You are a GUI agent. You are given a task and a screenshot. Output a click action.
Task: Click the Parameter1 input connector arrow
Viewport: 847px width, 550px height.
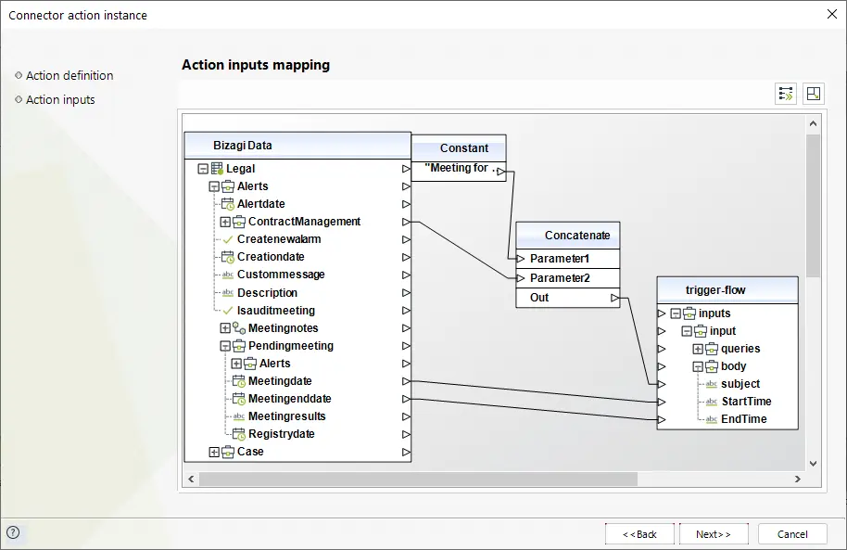point(521,259)
